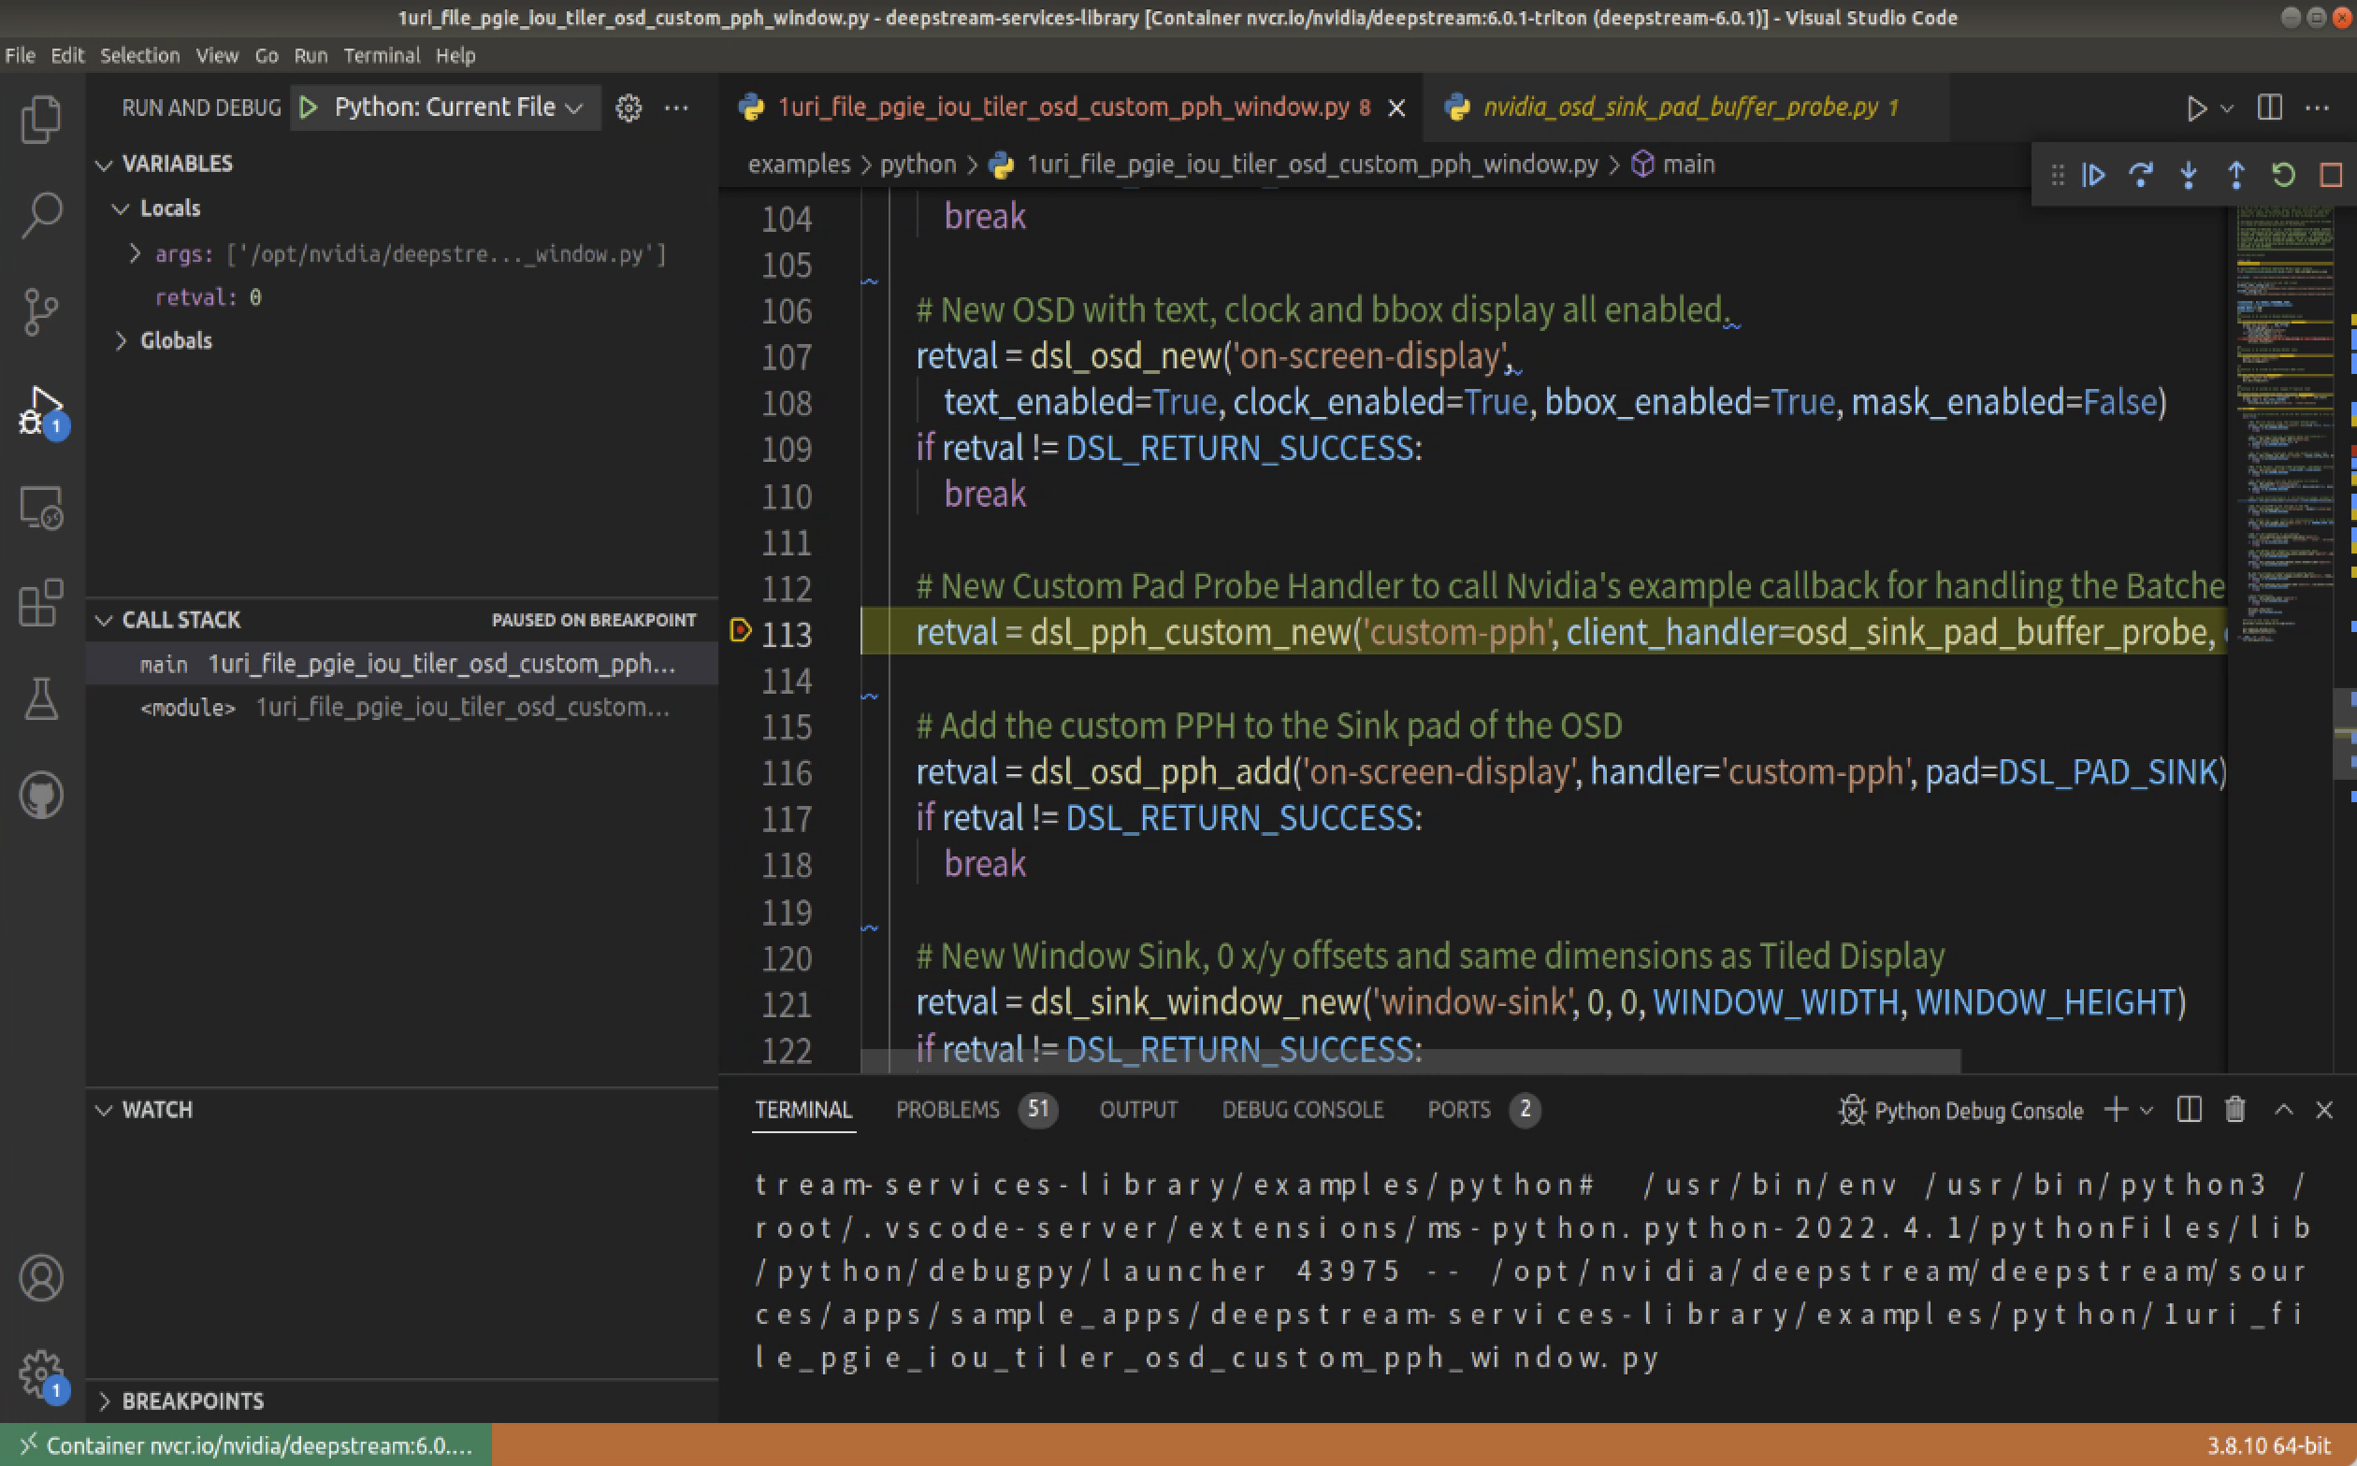
Task: Open the launch configuration gear icon
Action: click(x=629, y=108)
